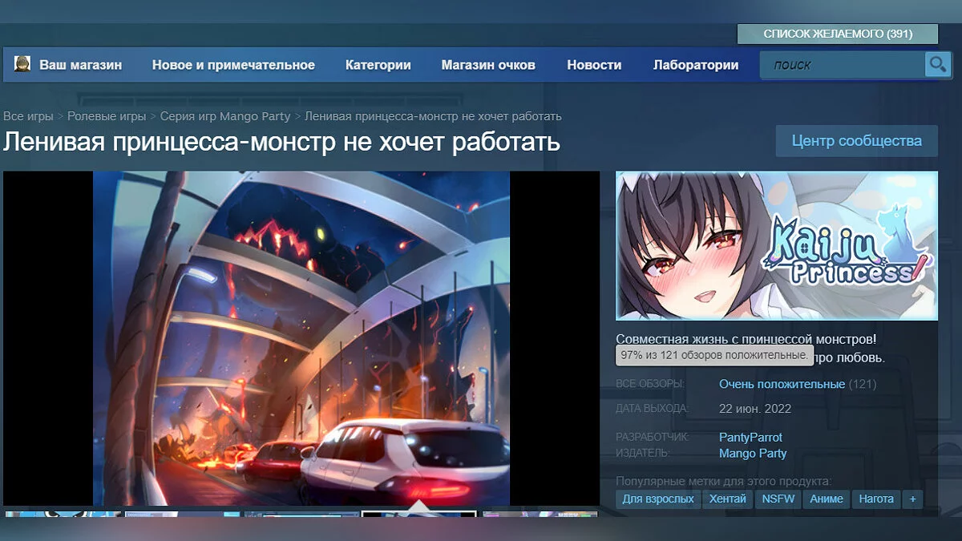Open developer PantyParrot page
Image resolution: width=962 pixels, height=541 pixels.
tap(750, 437)
